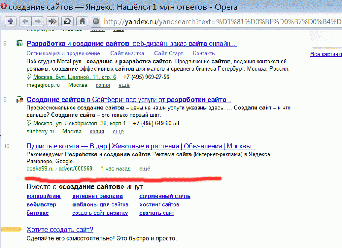Search related query "фирменный стиль"
Viewport: 342px width, 248px height.
coord(165,196)
